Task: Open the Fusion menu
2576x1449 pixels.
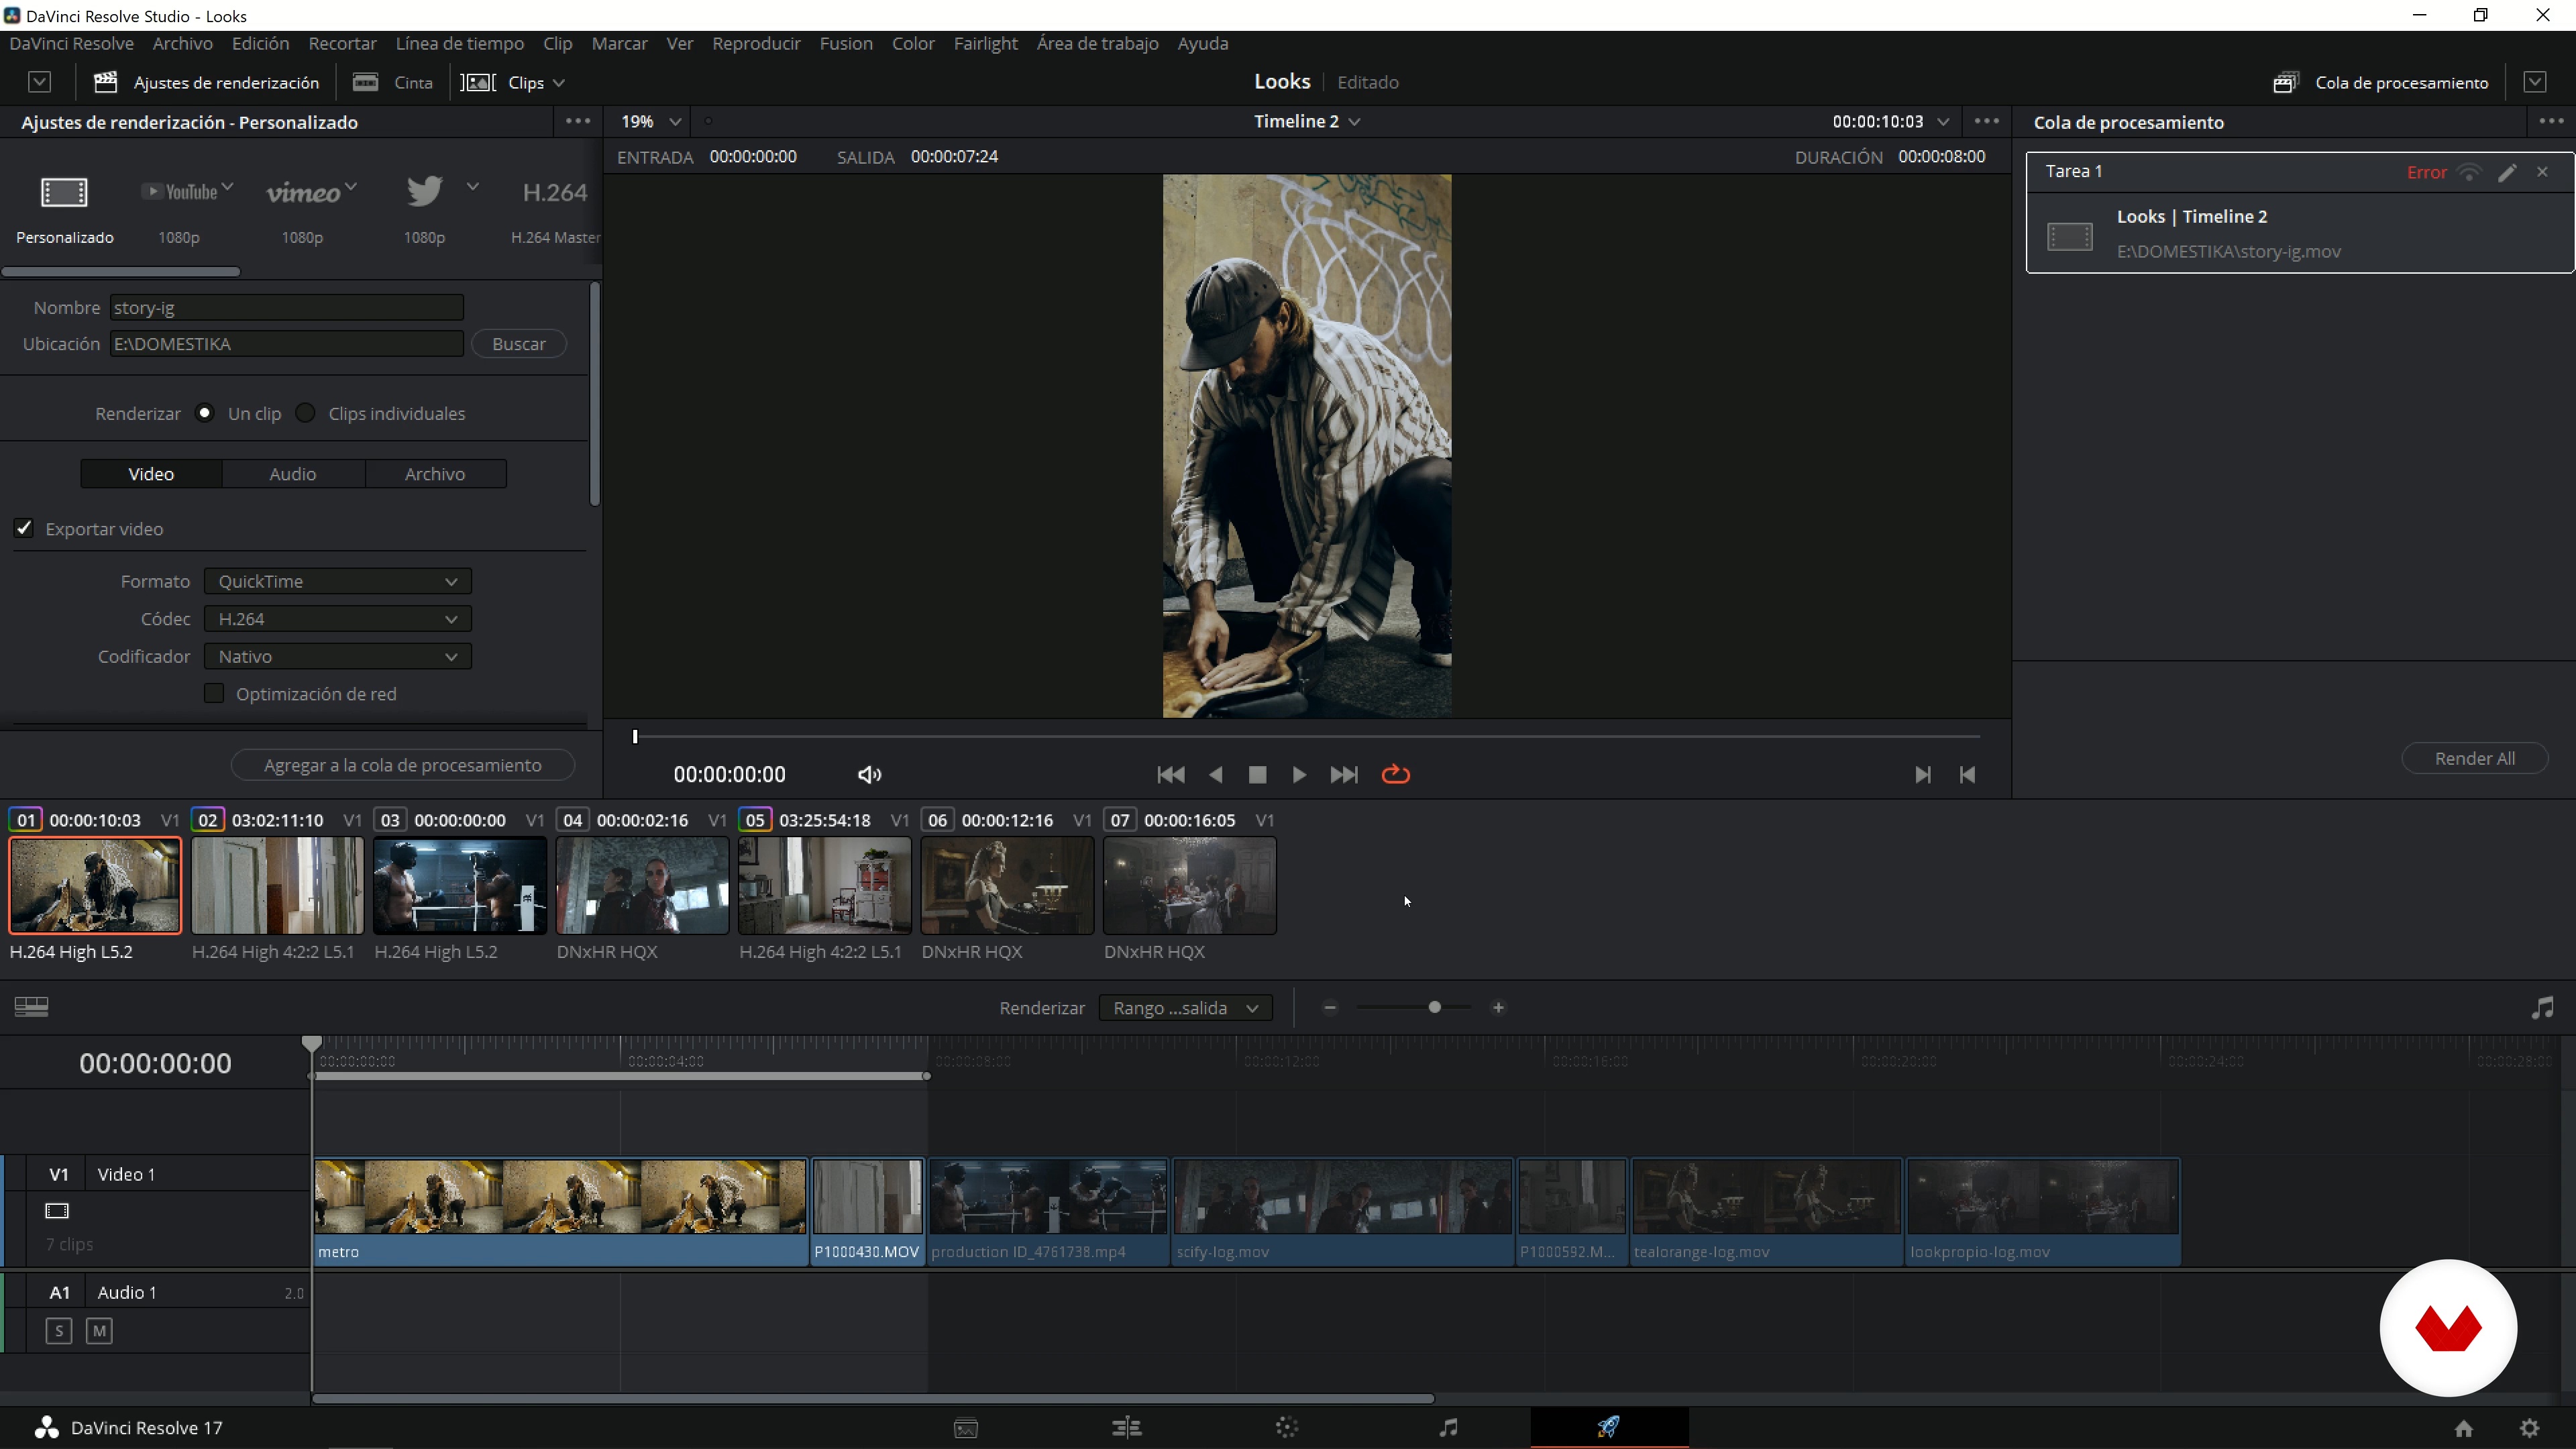Action: (x=845, y=43)
